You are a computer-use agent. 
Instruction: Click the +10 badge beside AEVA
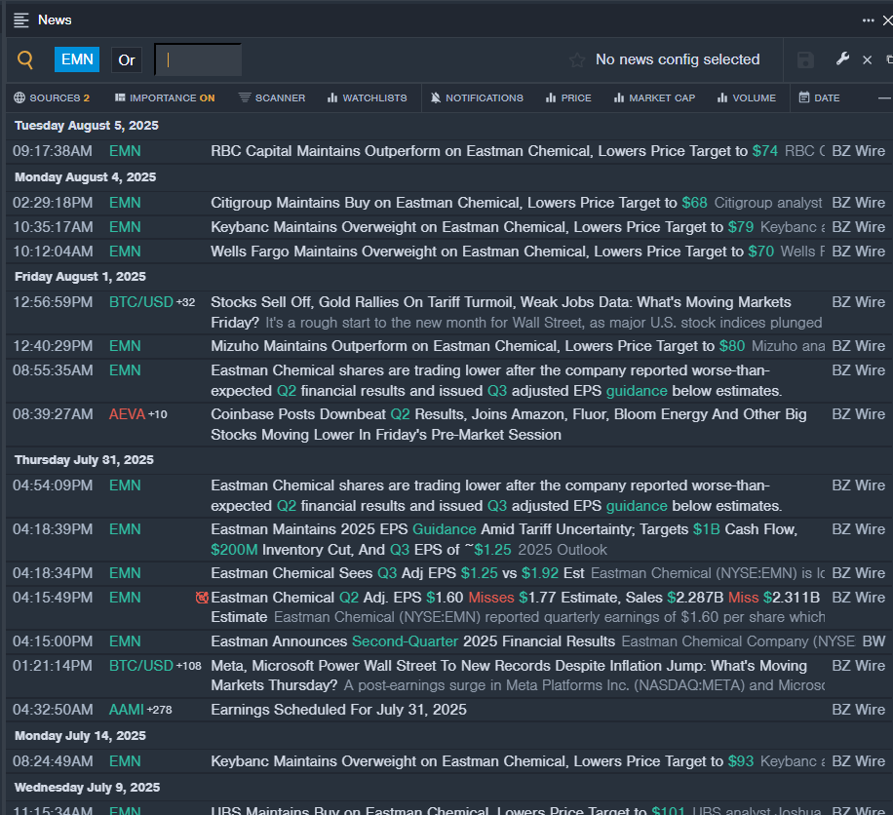tap(158, 414)
